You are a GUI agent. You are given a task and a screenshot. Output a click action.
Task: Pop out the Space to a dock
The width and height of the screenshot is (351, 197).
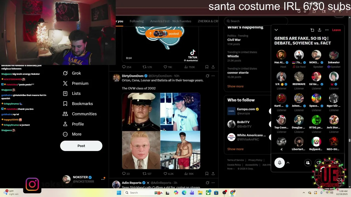pyautogui.click(x=312, y=30)
